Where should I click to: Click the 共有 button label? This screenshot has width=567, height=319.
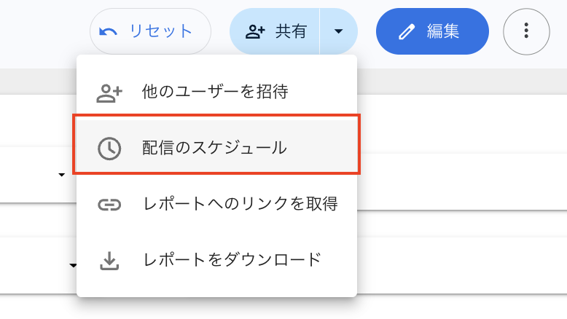pyautogui.click(x=291, y=31)
